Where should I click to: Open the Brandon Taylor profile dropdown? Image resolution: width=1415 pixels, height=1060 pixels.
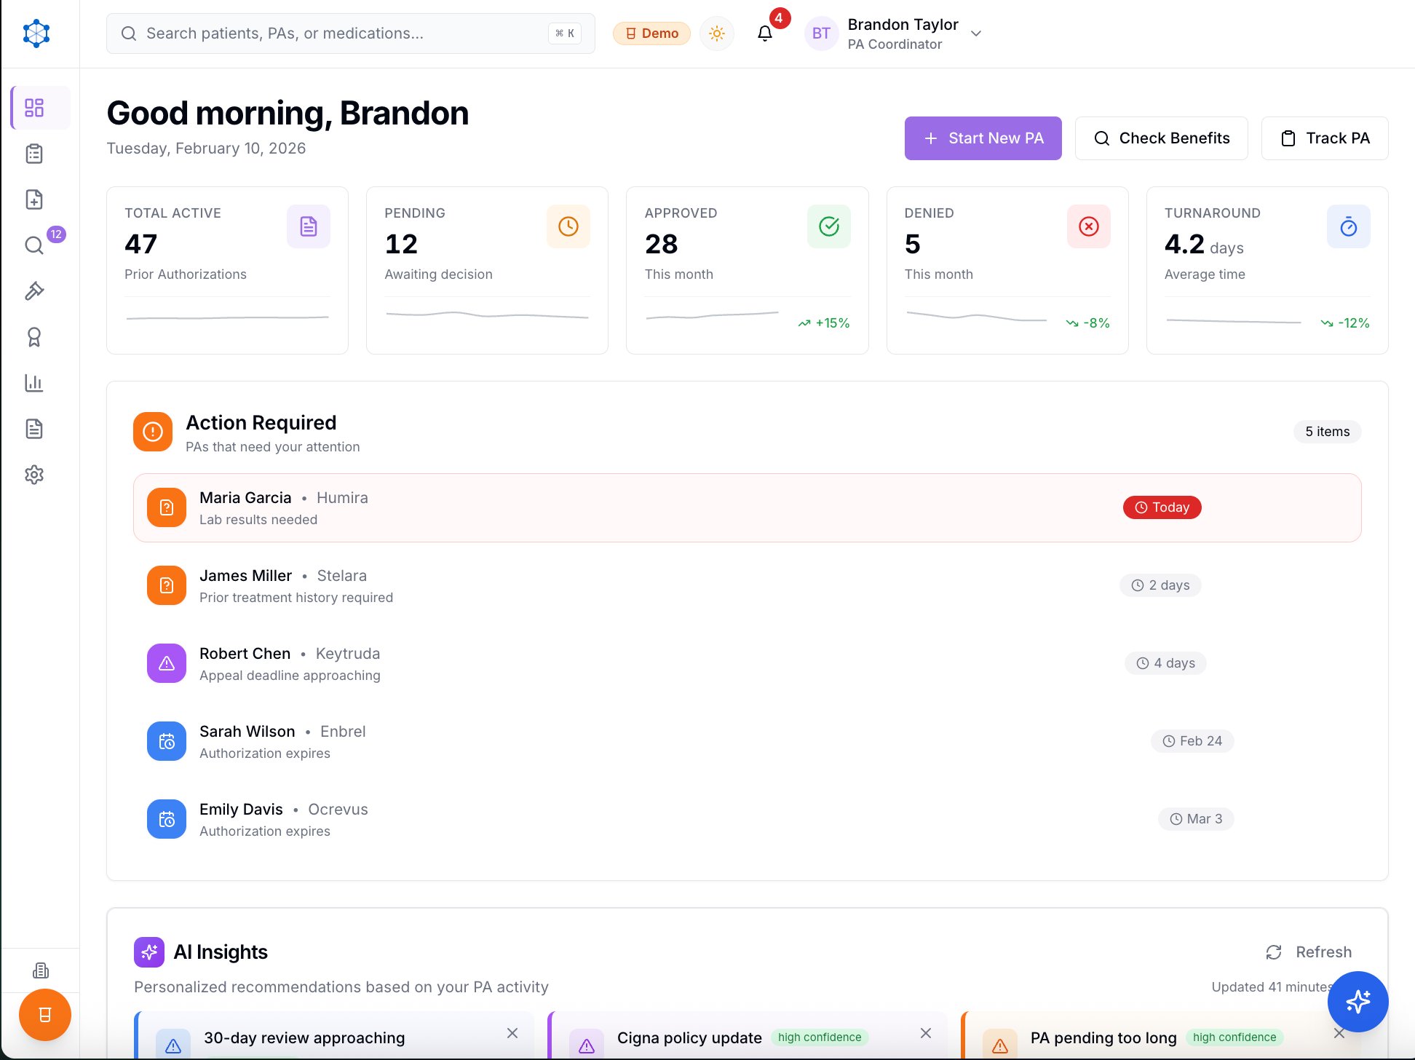click(x=897, y=33)
